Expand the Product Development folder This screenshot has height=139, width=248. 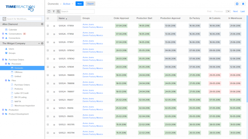(x=3, y=114)
